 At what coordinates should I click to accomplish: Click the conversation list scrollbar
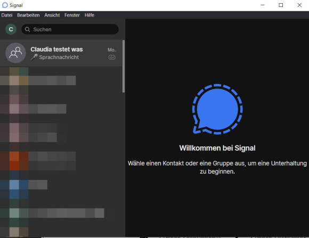click(124, 67)
